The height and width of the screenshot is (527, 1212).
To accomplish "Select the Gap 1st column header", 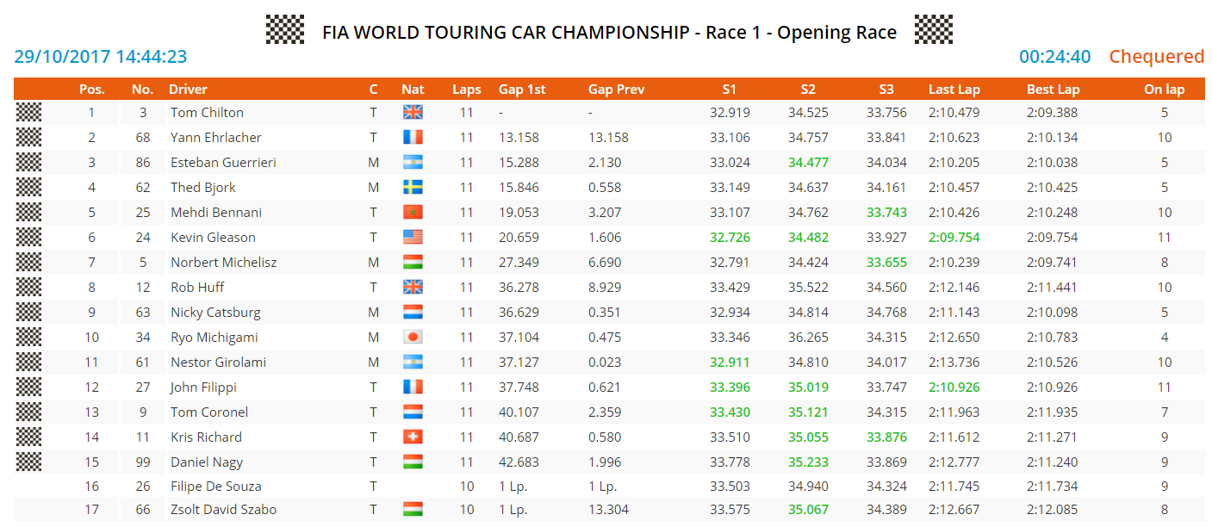I will [x=522, y=90].
